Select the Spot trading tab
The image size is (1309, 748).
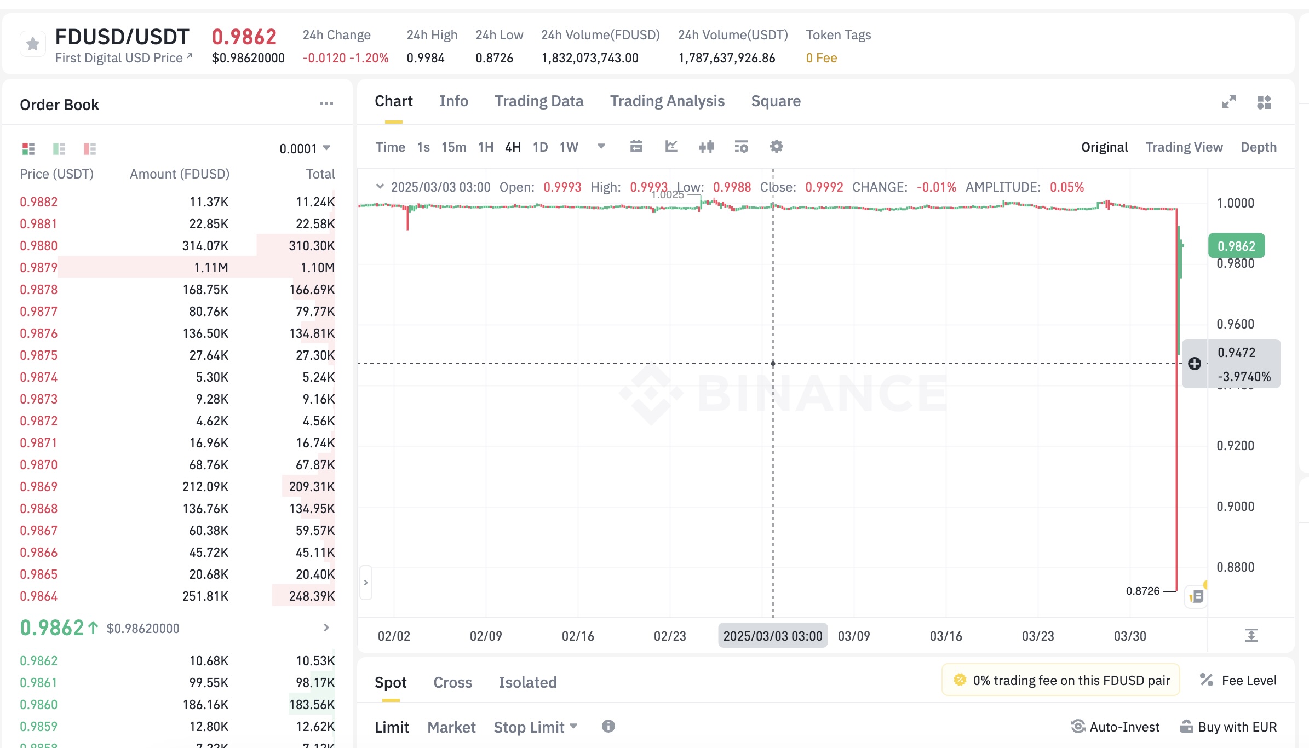(x=391, y=682)
